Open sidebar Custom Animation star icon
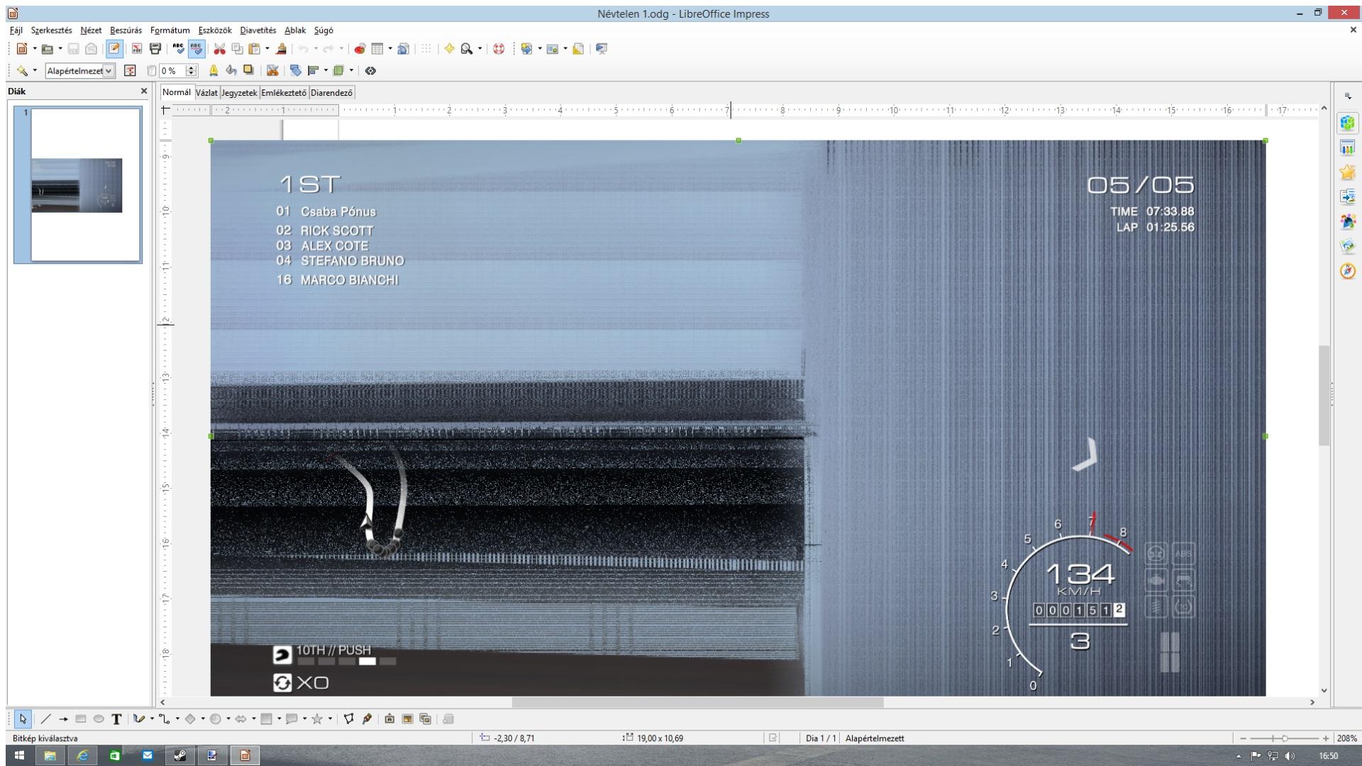The width and height of the screenshot is (1362, 766). click(1348, 172)
